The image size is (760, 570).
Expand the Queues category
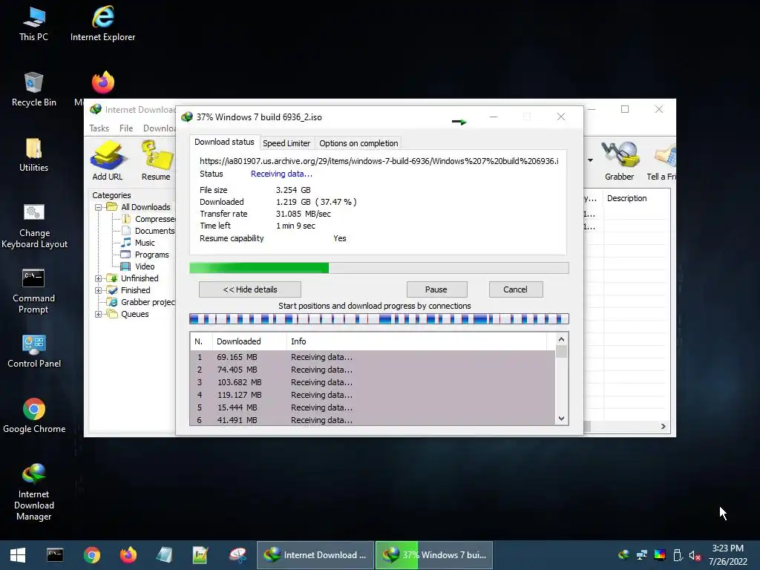coord(98,314)
